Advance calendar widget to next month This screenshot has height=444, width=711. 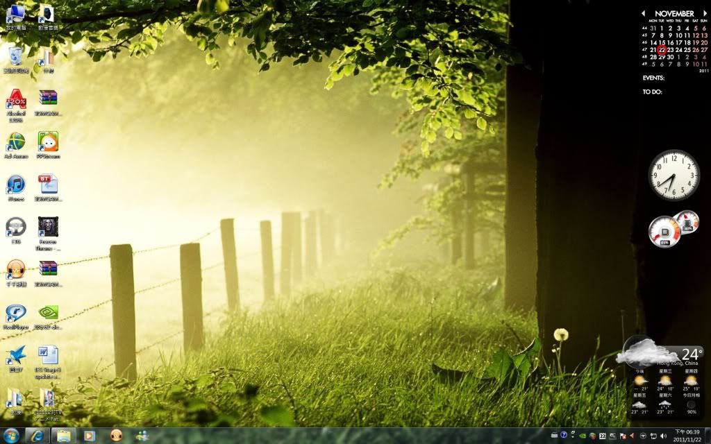(705, 13)
